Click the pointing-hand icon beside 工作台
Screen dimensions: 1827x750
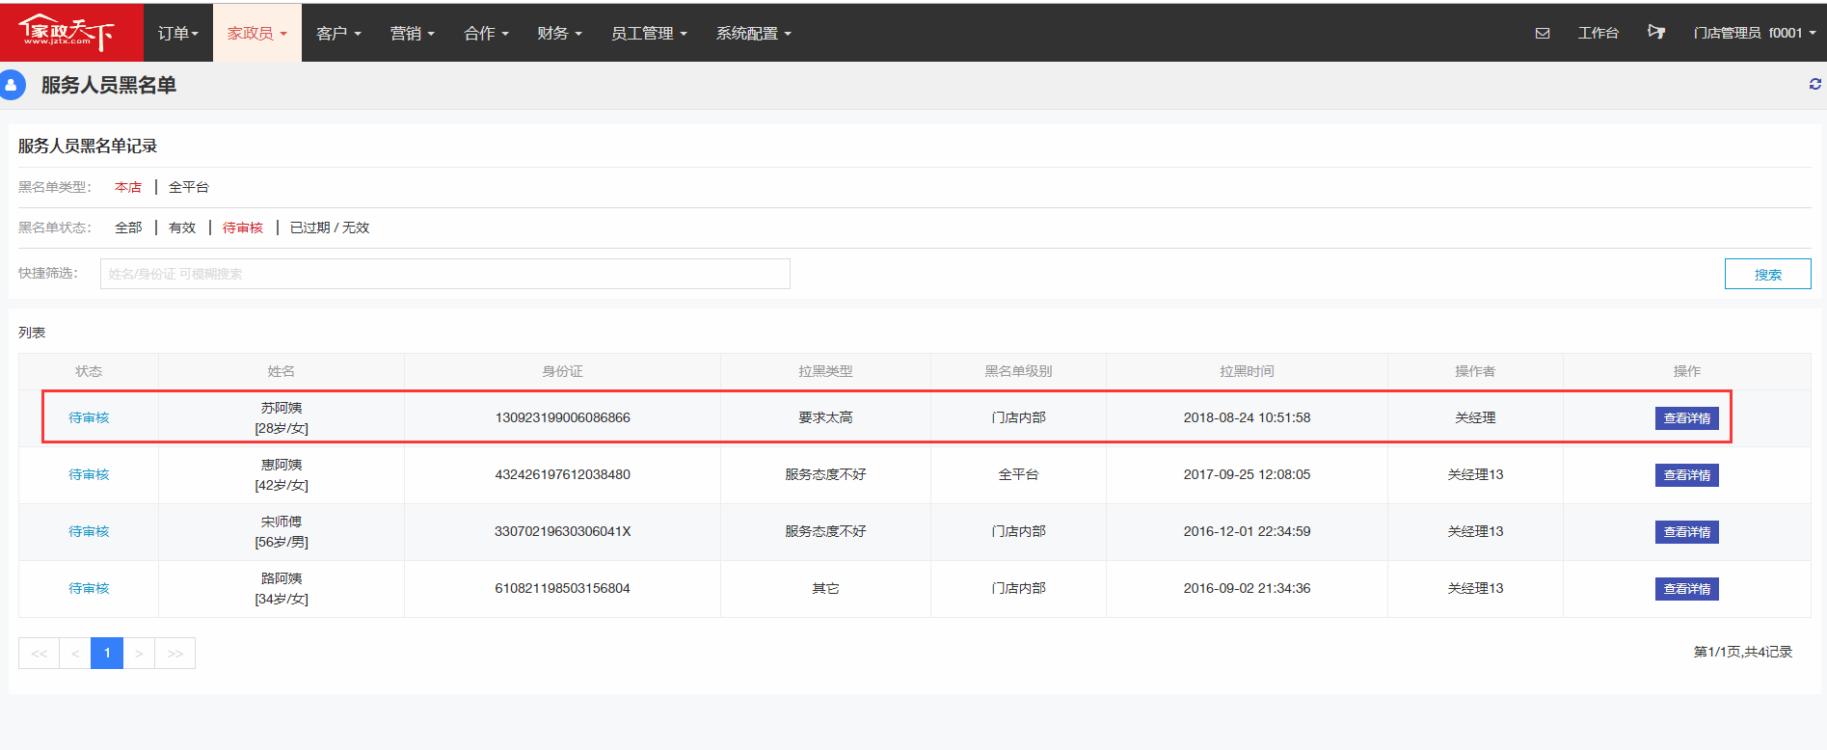[x=1656, y=32]
